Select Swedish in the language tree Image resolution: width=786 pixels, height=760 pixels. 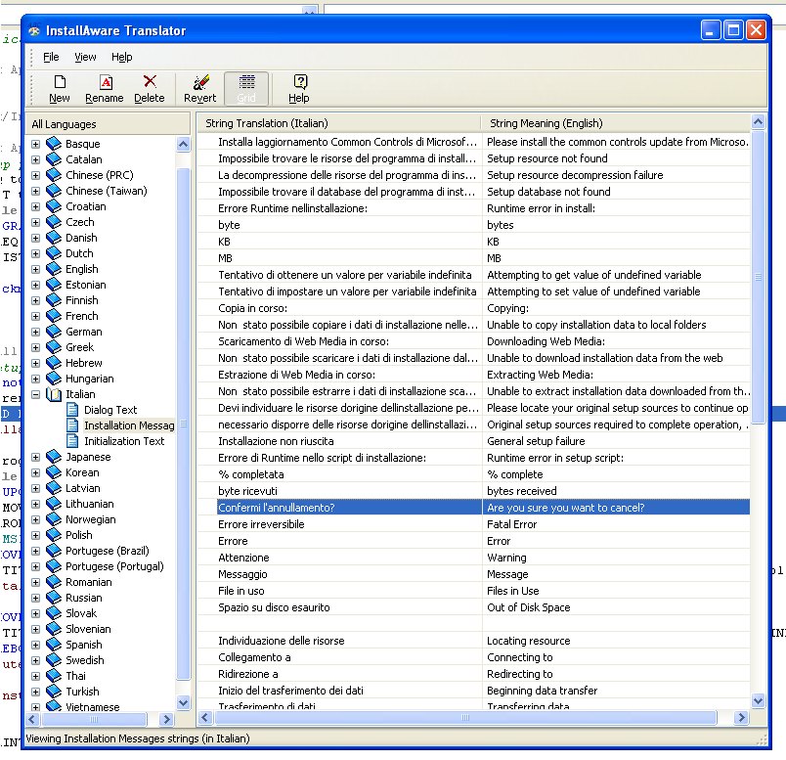[x=85, y=660]
